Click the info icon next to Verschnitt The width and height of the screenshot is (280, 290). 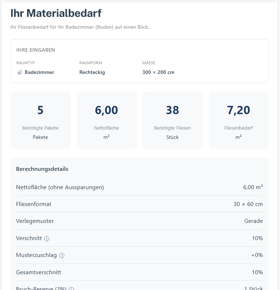[47, 239]
